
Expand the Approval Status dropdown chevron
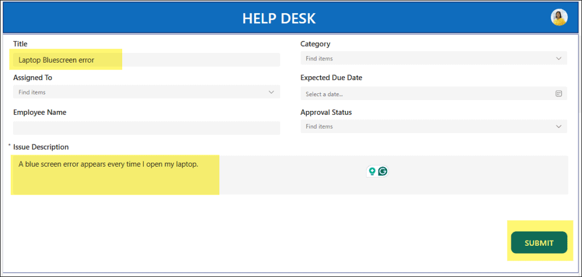[558, 126]
